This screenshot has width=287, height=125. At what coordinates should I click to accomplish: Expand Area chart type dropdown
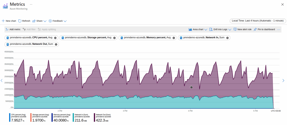pyautogui.click(x=198, y=29)
